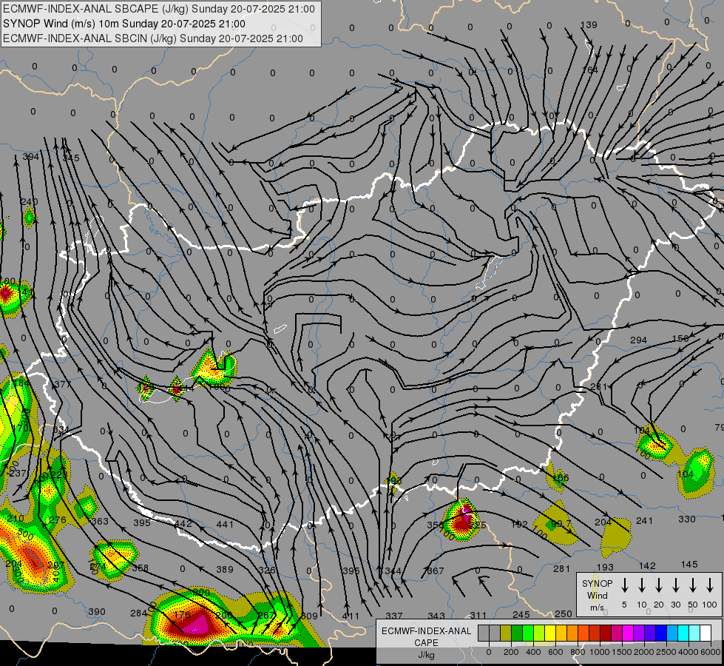Click the wind scale arrow above 50
This screenshot has height=666, width=724.
coord(693,585)
